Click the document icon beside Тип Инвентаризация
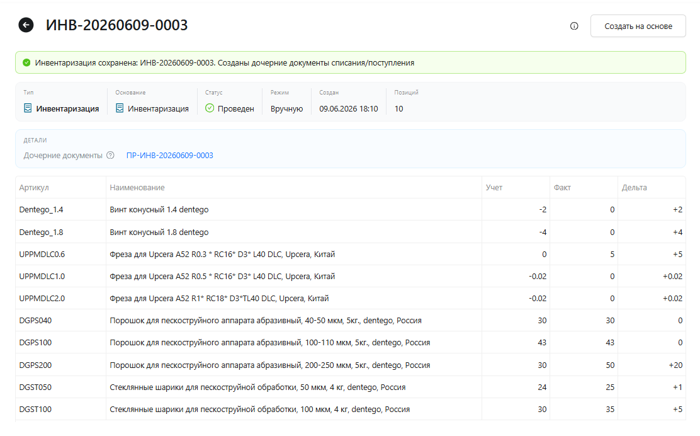The image size is (700, 436). (x=28, y=108)
